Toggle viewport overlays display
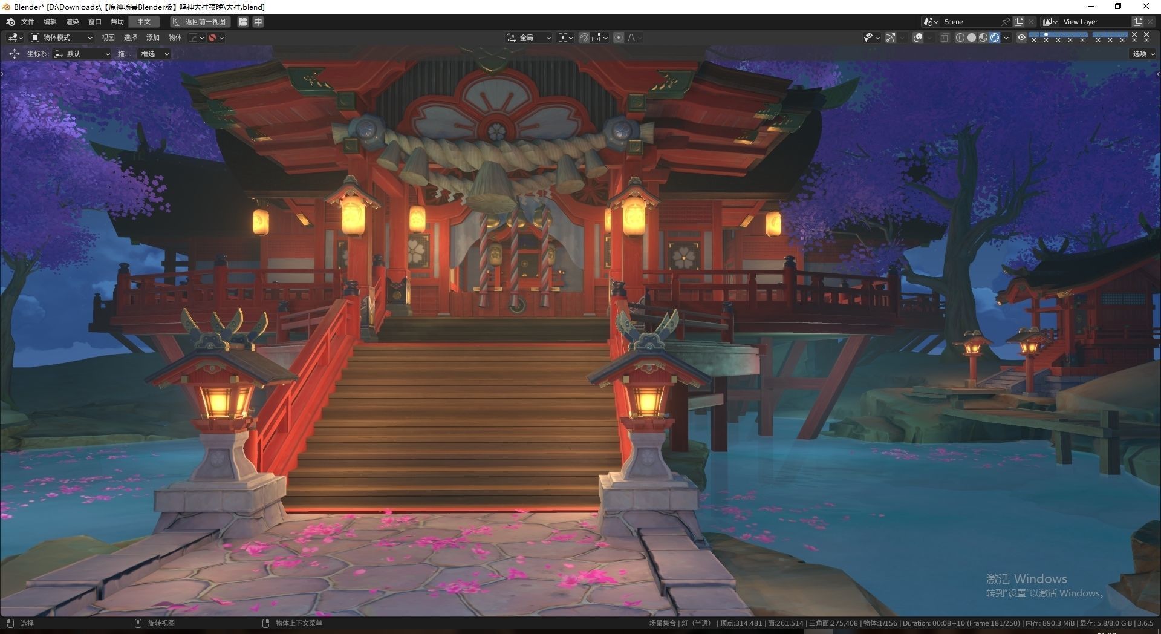The height and width of the screenshot is (634, 1161). tap(918, 38)
